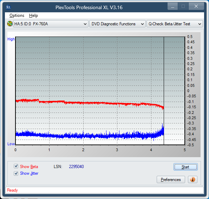
Task: Open the Help menu
Action: tap(33, 15)
